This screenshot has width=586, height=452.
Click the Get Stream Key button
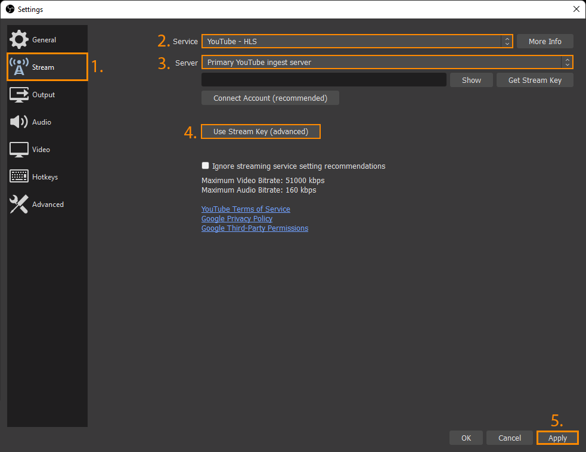pos(535,80)
